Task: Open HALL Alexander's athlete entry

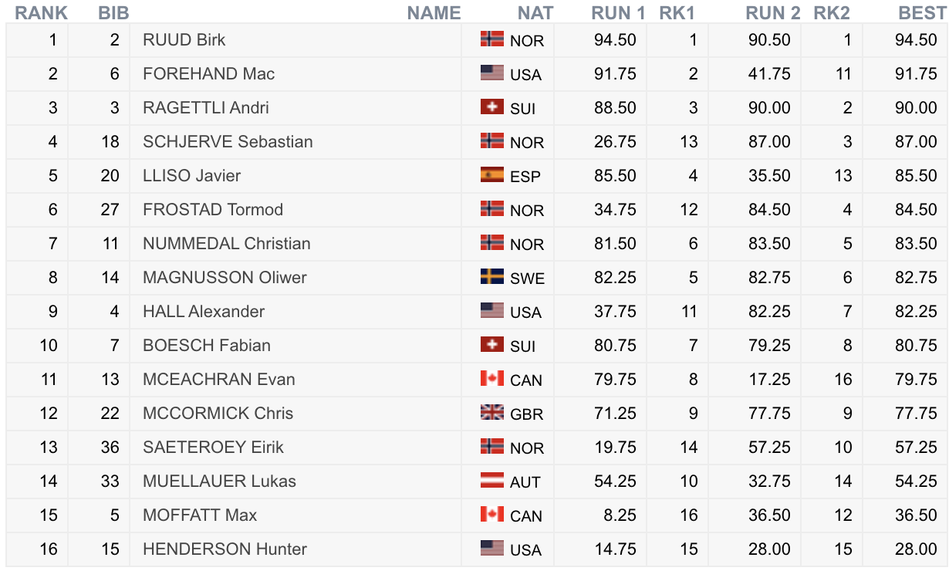Action: [x=204, y=311]
